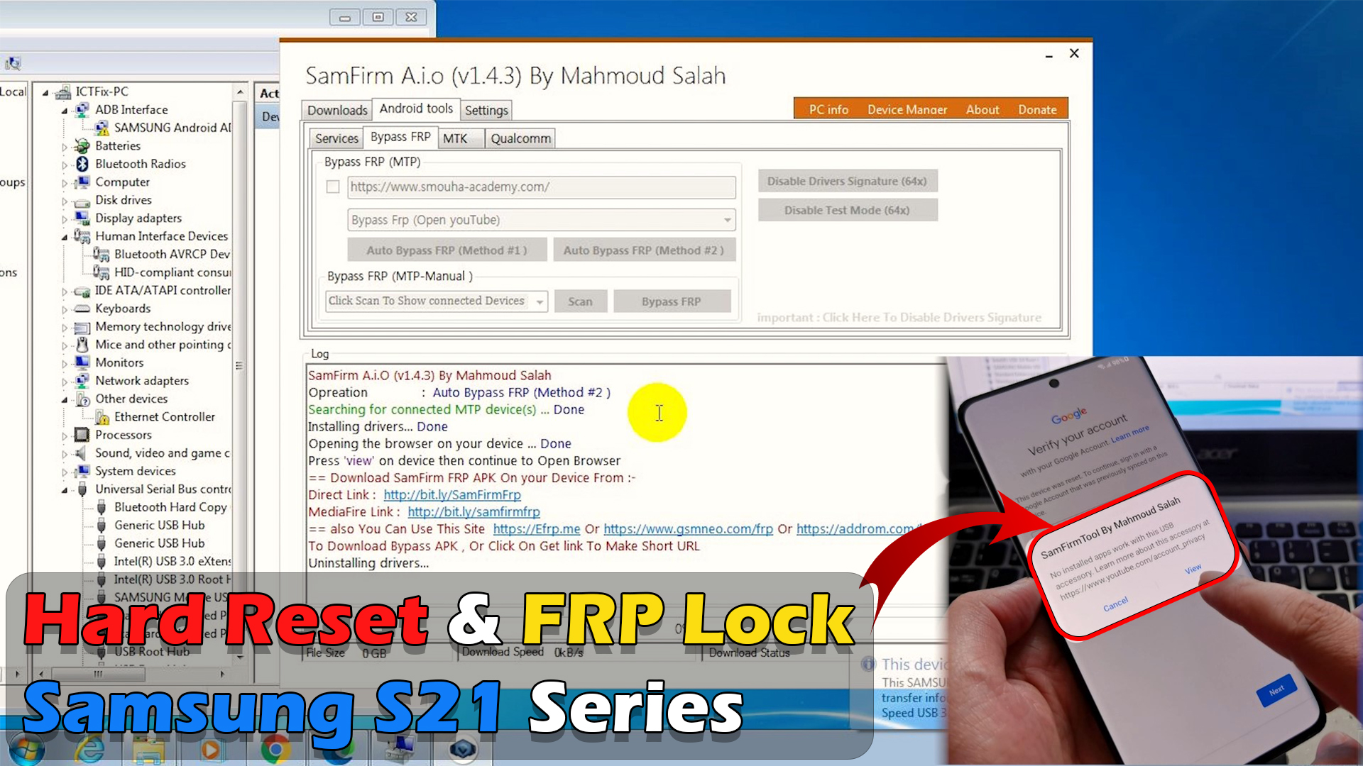Click the Scan button
Screen dimensions: 1363x766
pyautogui.click(x=579, y=301)
